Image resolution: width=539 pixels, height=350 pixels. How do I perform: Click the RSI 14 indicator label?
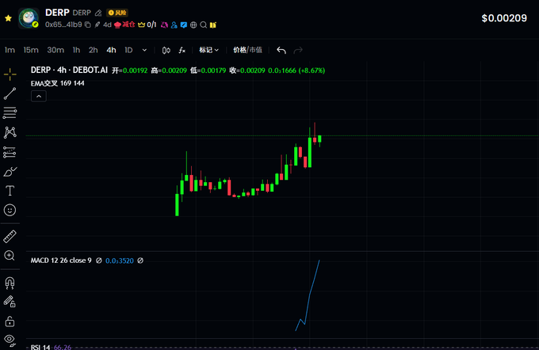pos(40,347)
